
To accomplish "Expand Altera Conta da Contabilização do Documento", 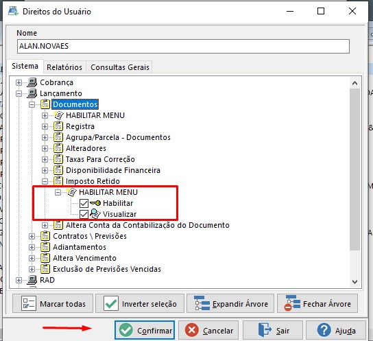I will (x=45, y=225).
